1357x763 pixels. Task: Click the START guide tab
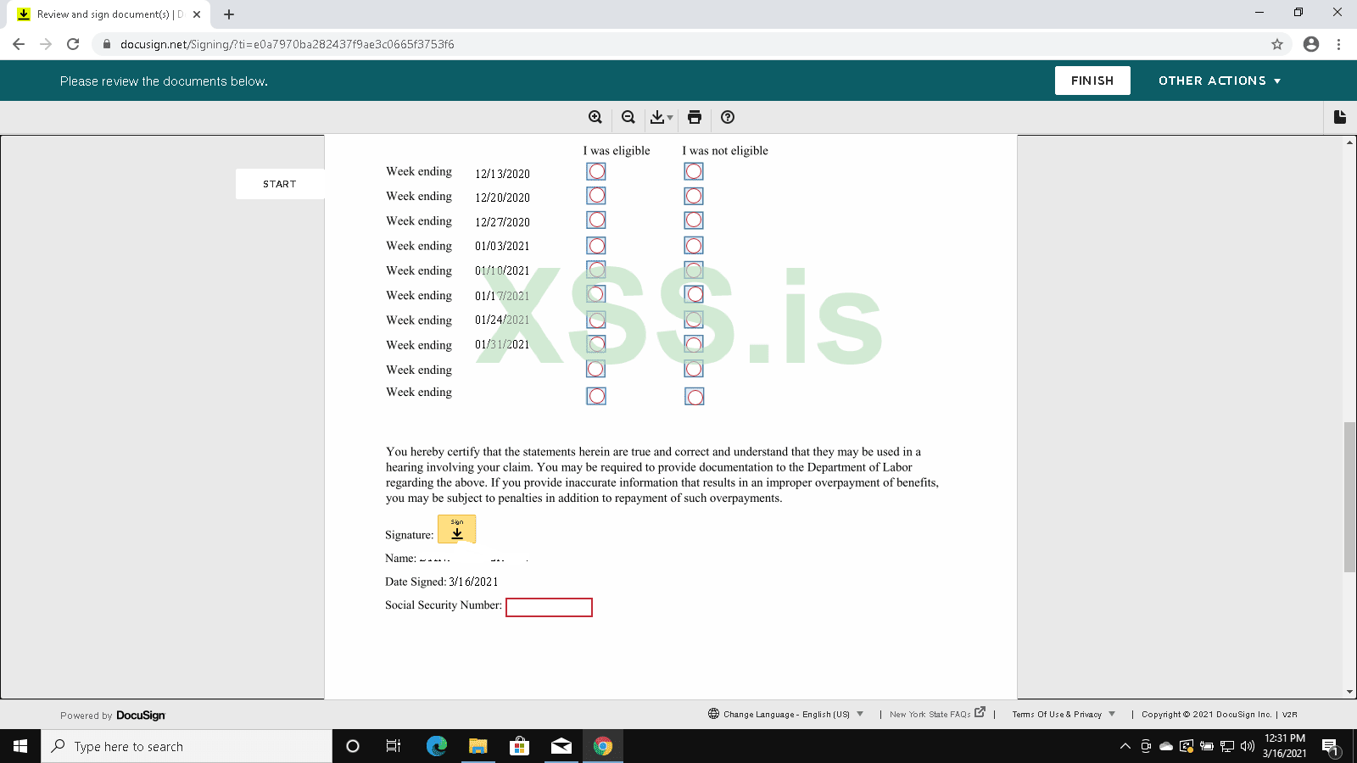[x=280, y=184]
